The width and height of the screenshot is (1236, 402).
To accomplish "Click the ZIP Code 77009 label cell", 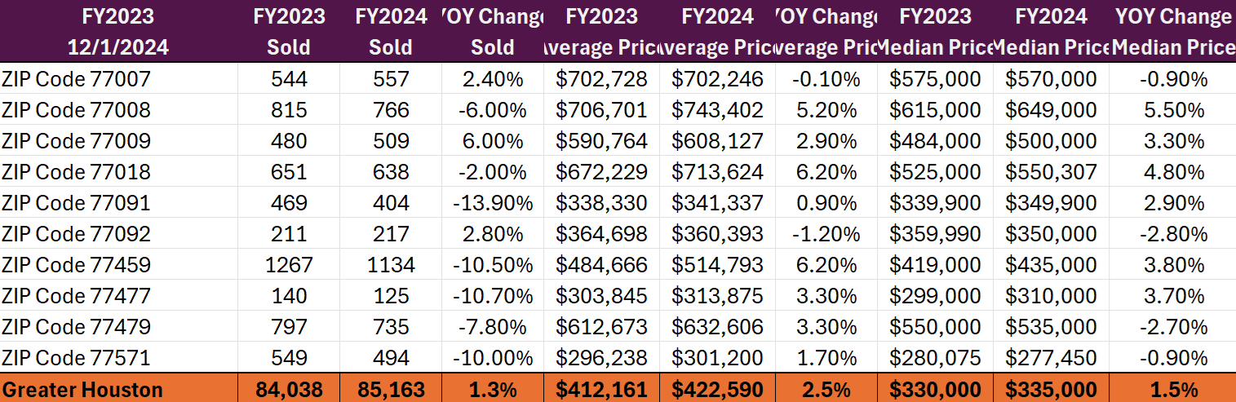I will [x=76, y=141].
